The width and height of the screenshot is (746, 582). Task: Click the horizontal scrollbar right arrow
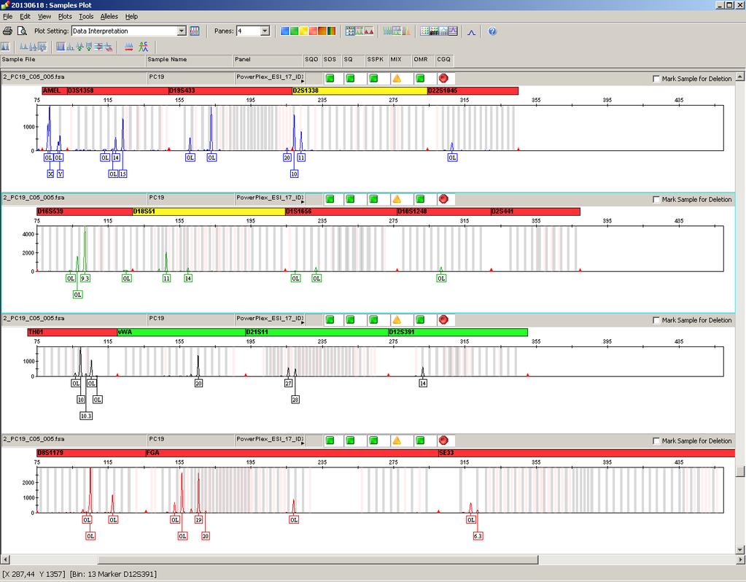740,559
